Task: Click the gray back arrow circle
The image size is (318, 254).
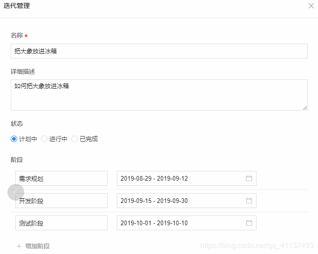Action: pos(16,192)
